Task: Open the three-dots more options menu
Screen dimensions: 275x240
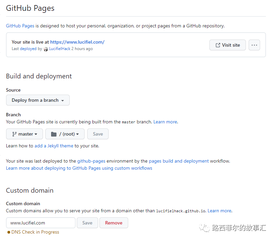Action: [254, 45]
